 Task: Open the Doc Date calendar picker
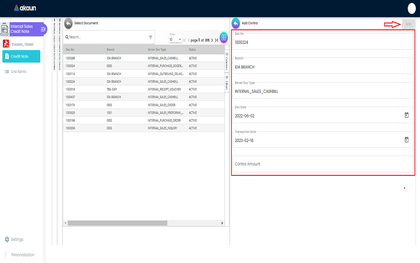click(406, 115)
